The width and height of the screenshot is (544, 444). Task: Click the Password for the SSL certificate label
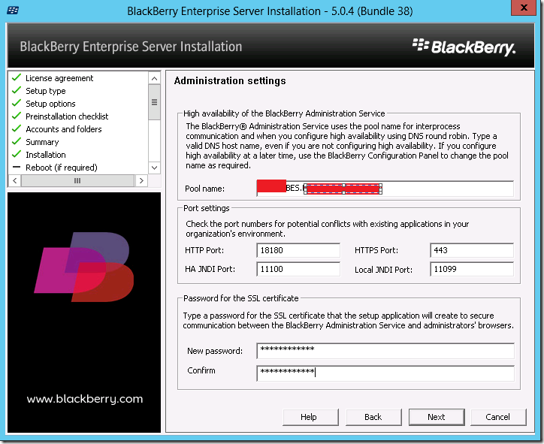click(x=240, y=298)
